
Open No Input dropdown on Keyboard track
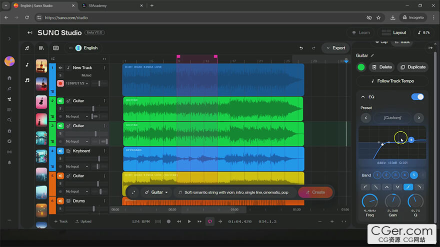77,166
